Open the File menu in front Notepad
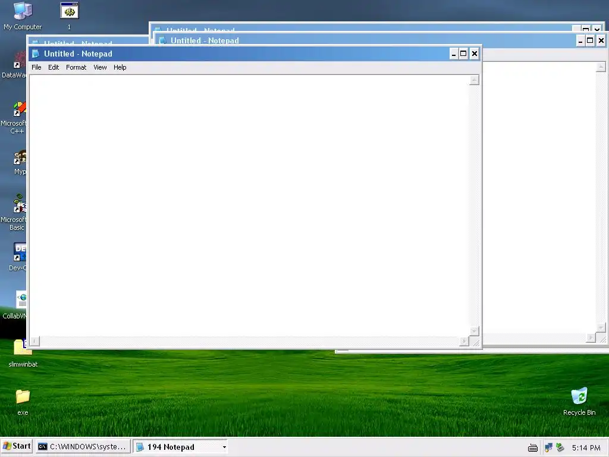 (36, 67)
